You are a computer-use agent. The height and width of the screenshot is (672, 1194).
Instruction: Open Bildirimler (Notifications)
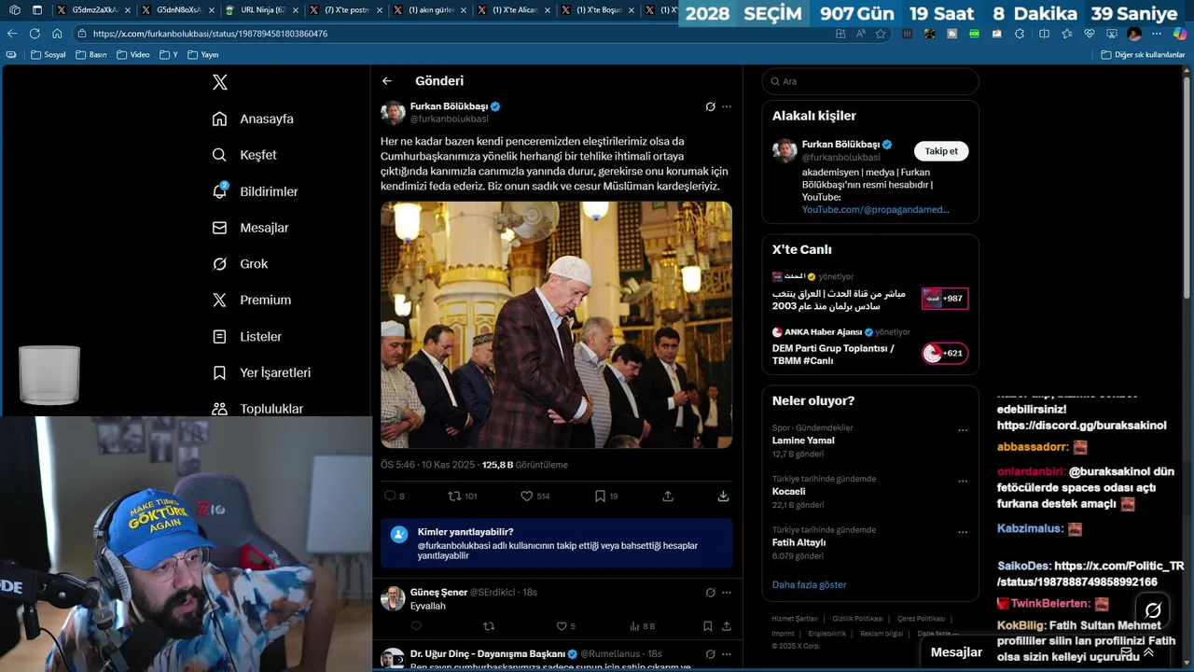click(255, 191)
